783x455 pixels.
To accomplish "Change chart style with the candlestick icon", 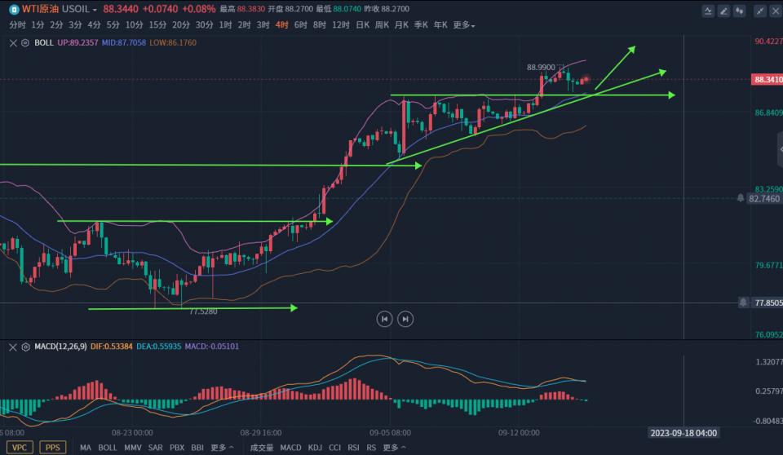I will 740,11.
